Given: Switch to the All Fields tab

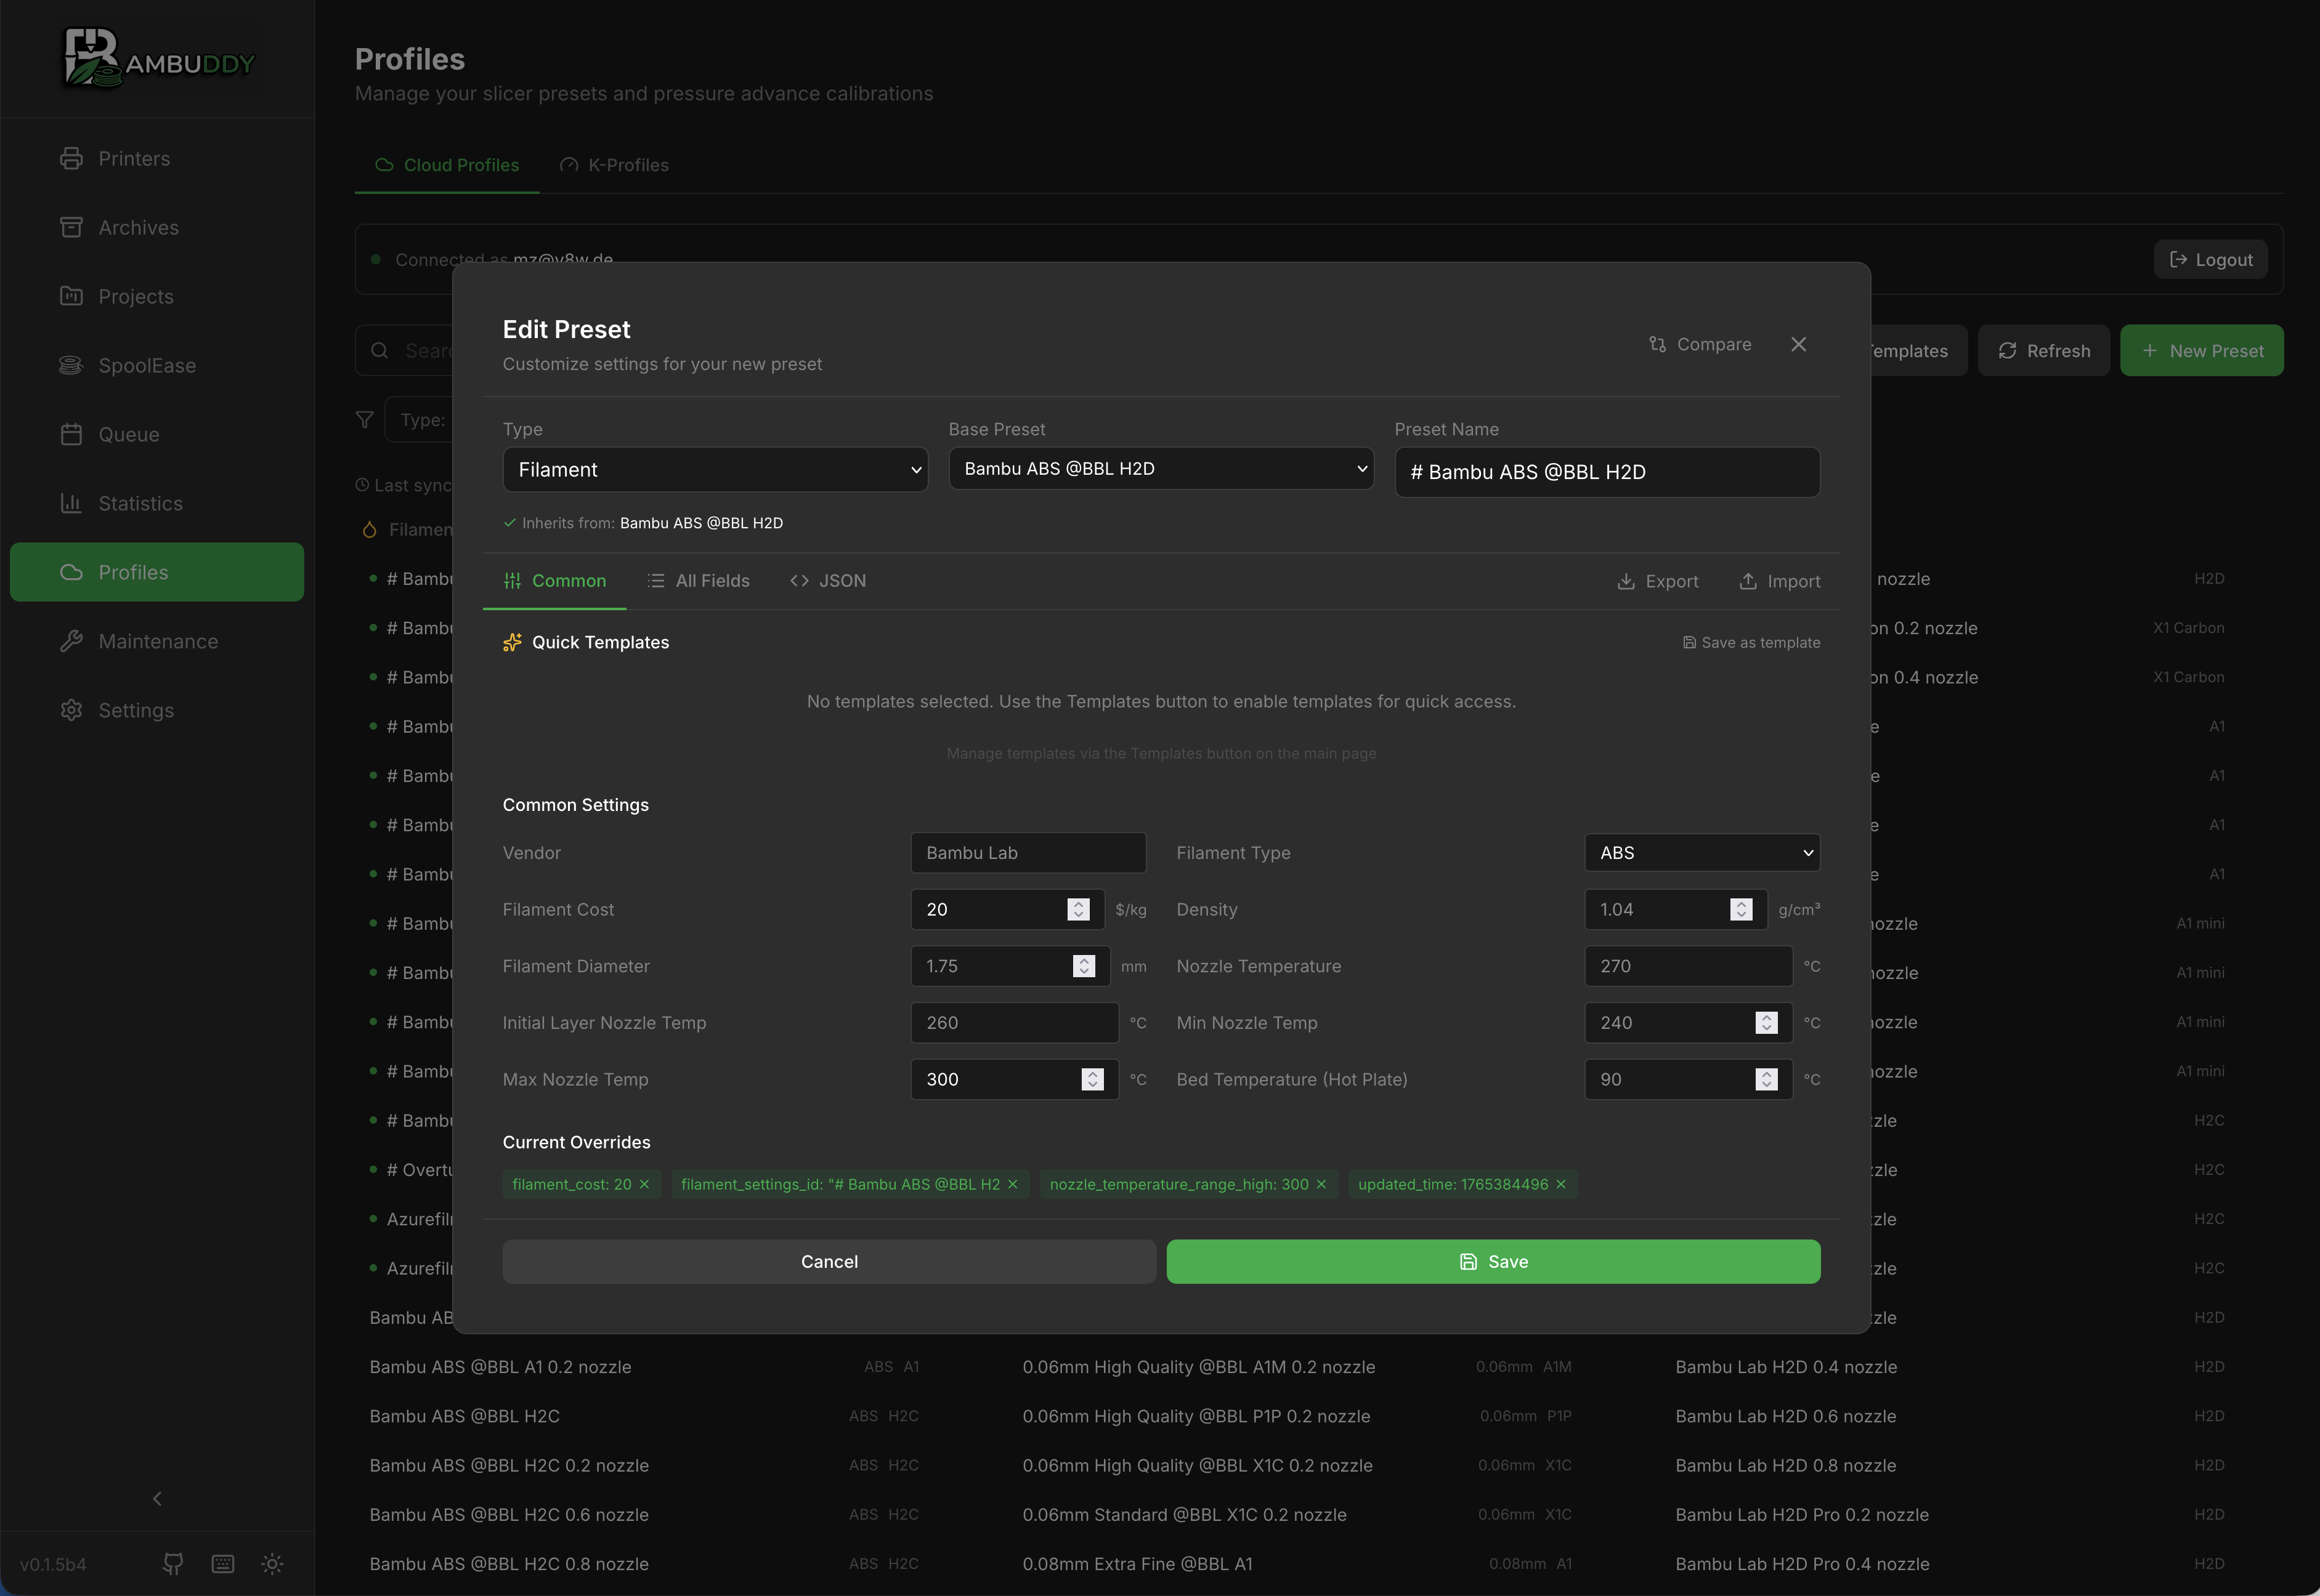Looking at the screenshot, I should point(699,581).
